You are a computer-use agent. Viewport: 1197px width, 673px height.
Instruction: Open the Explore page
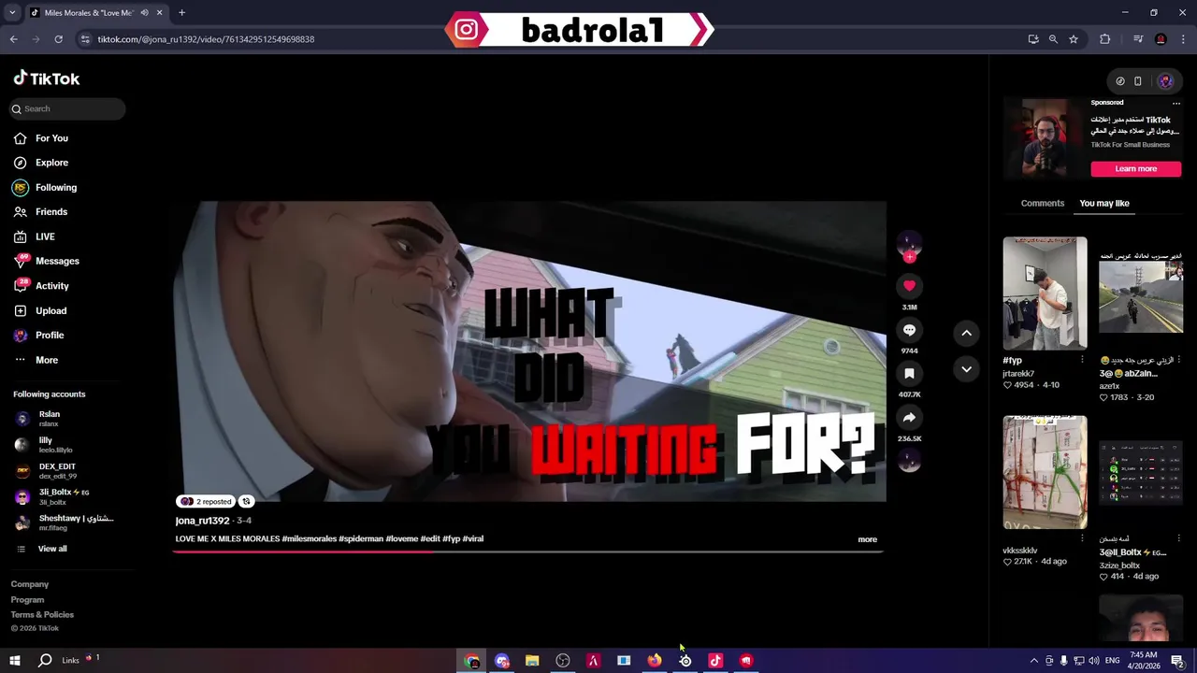(41, 163)
